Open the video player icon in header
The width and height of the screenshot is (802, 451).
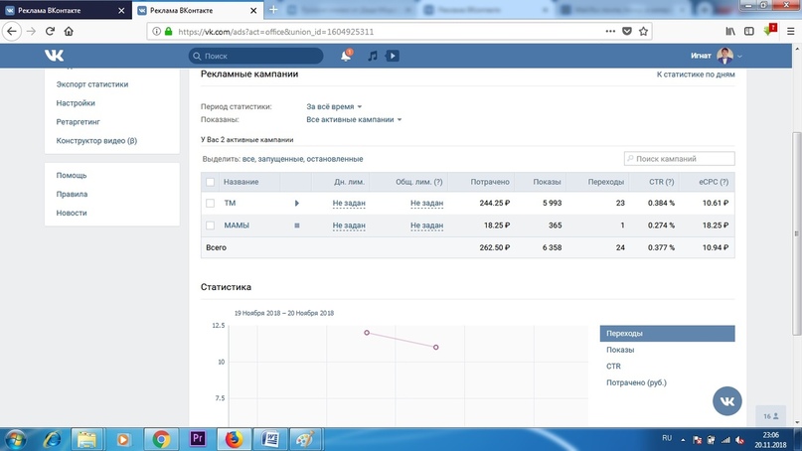[x=392, y=56]
